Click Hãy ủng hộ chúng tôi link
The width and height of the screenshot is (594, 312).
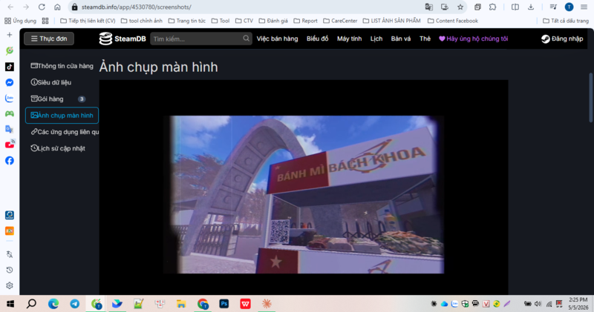coord(473,39)
